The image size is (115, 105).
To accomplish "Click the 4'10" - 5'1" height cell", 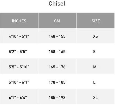I will pos(19,36).
